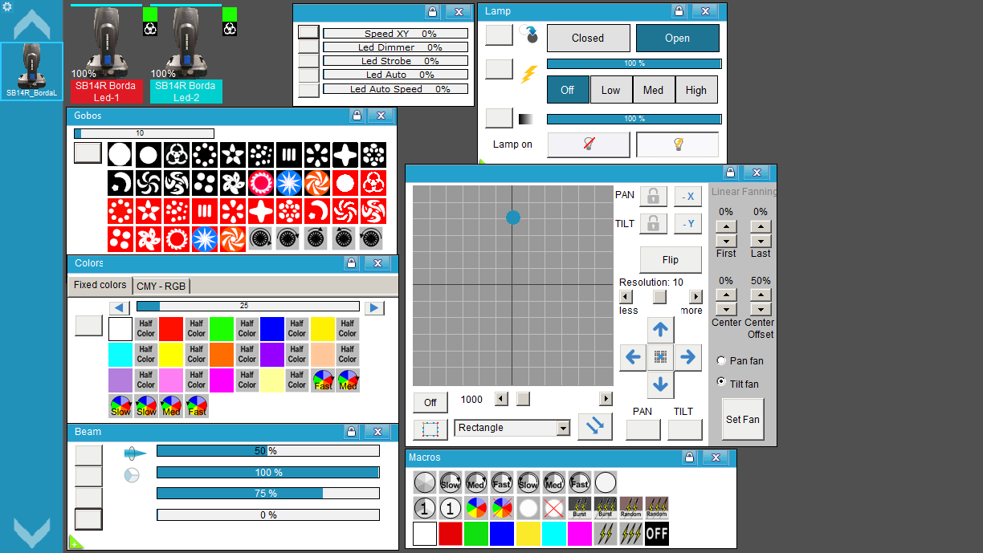
Task: Select the color wheel with red cross macro
Action: pyautogui.click(x=503, y=508)
